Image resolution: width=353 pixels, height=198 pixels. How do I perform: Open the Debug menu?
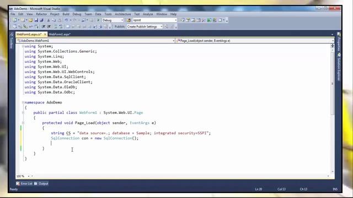(77, 14)
